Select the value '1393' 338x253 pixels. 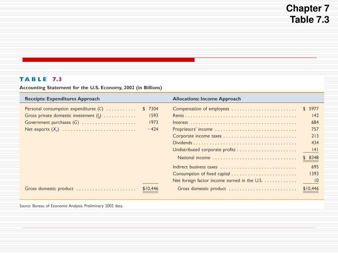[314, 174]
